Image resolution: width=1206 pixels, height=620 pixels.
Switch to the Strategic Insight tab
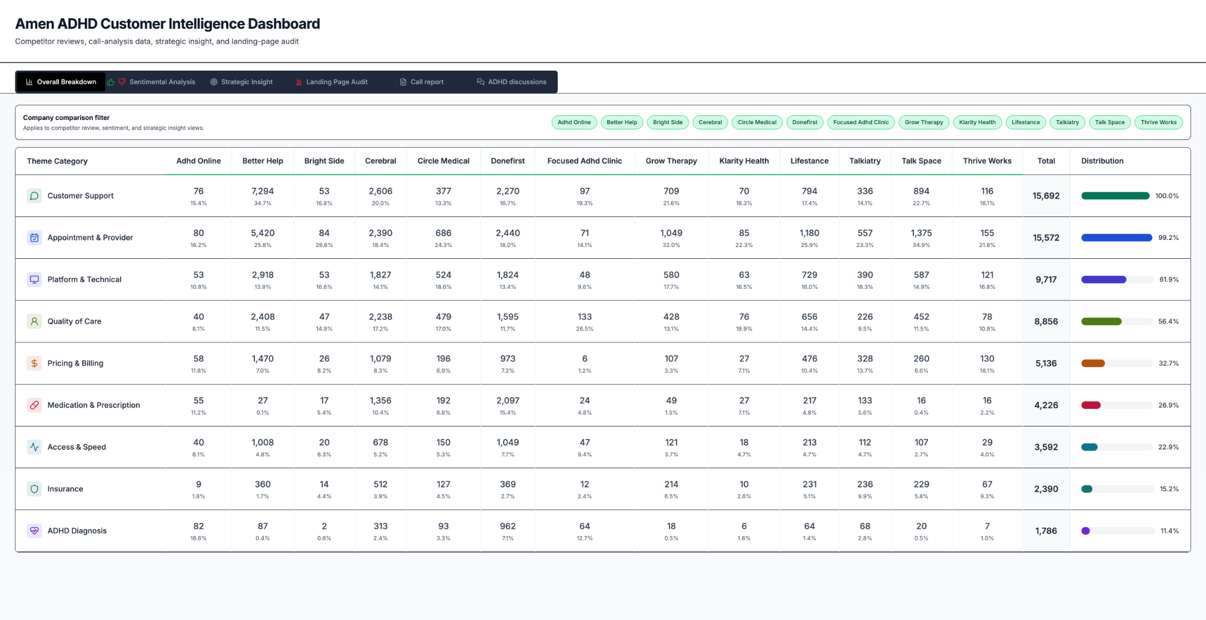(241, 82)
